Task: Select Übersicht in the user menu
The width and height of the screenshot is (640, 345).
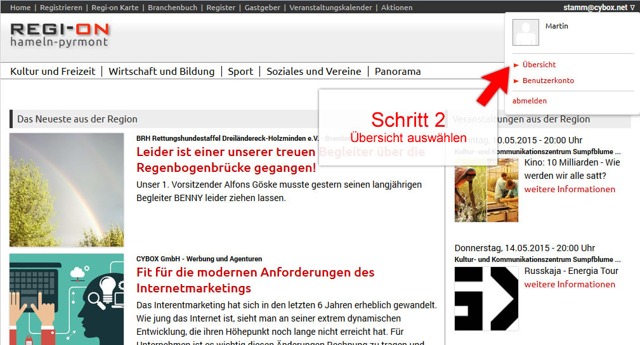Action: [539, 65]
